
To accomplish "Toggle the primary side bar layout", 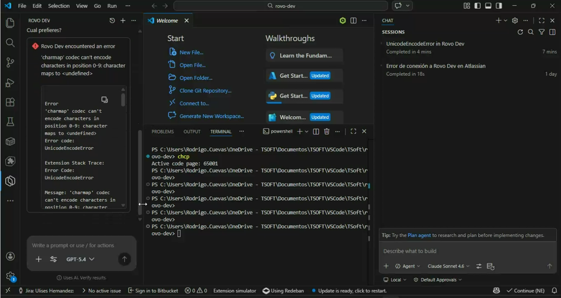I will [478, 6].
